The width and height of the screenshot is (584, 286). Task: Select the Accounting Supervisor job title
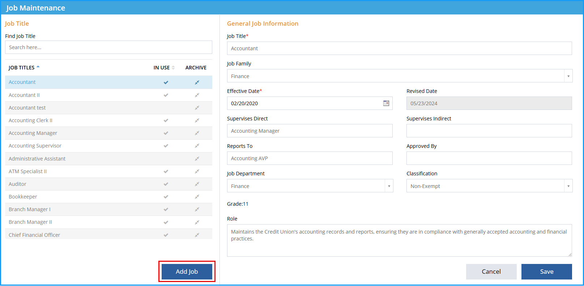35,146
